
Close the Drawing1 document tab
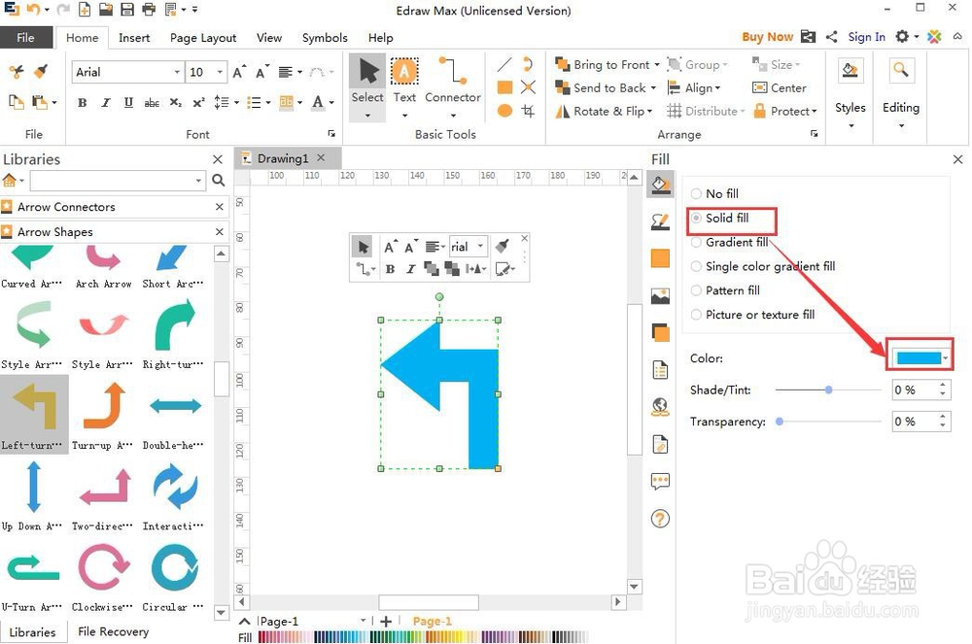click(x=321, y=158)
